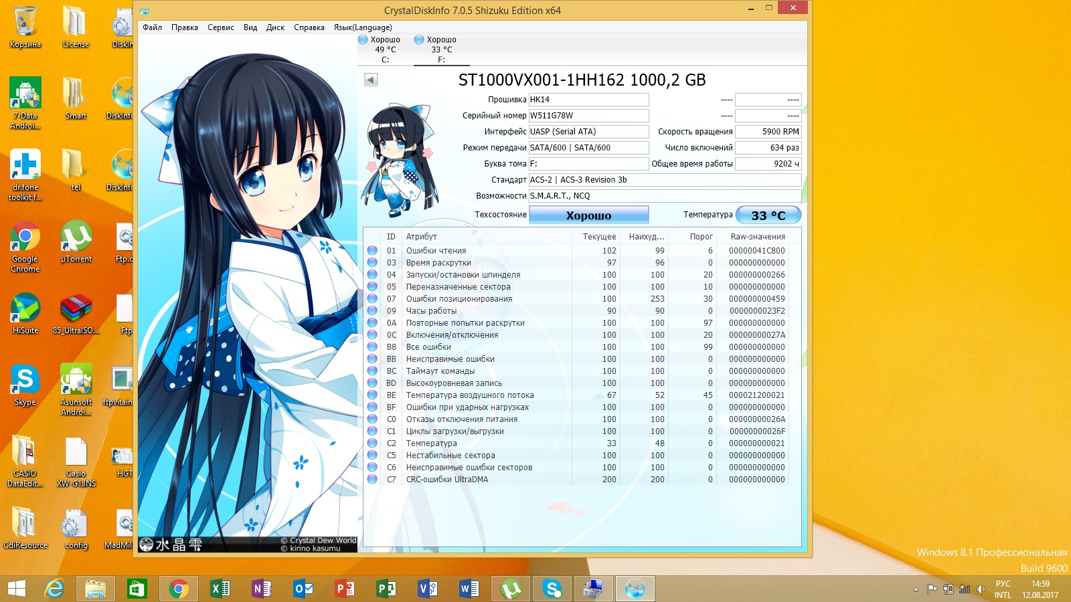Click status circle for Ошибки чтения row

tap(372, 251)
